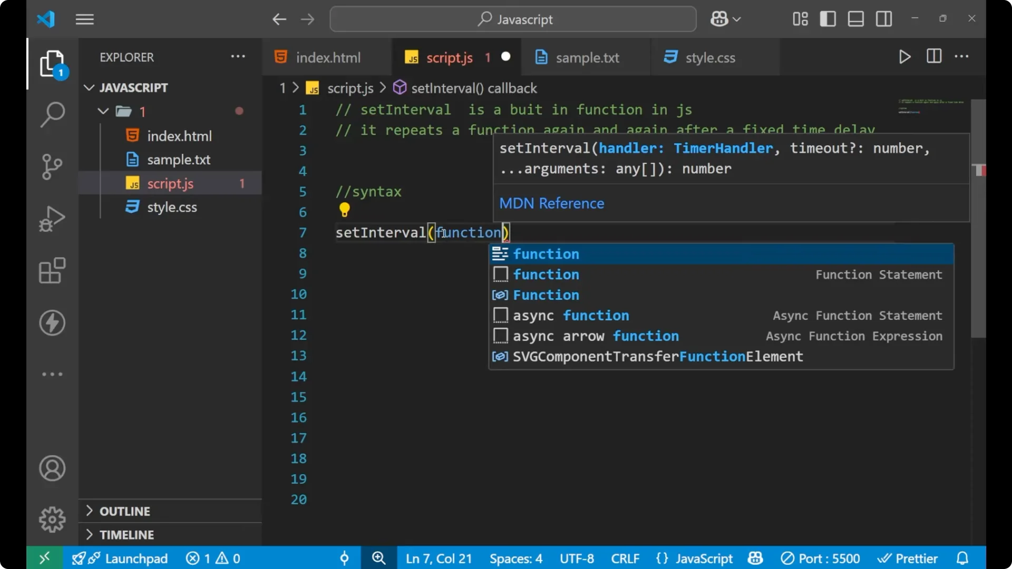Toggle the bottom panel visibility
Viewport: 1012px width, 569px height.
[855, 18]
